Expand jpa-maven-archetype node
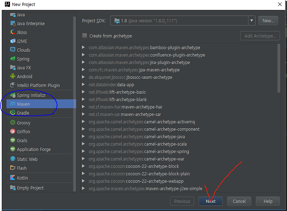This screenshot has height=211, width=287. [83, 69]
